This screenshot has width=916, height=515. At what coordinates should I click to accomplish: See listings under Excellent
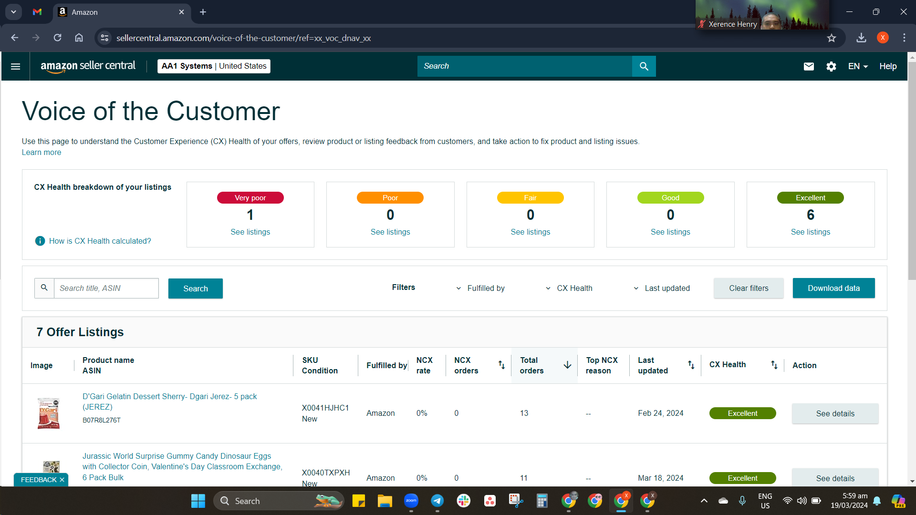810,232
